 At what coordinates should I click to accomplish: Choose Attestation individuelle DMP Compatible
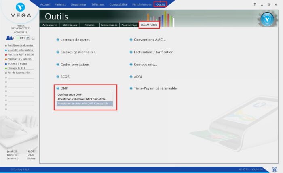pos(83,103)
